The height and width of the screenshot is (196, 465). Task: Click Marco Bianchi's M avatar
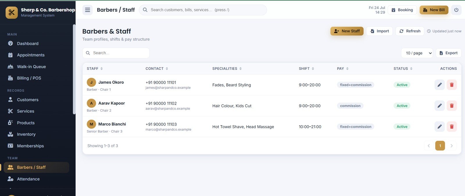point(91,124)
